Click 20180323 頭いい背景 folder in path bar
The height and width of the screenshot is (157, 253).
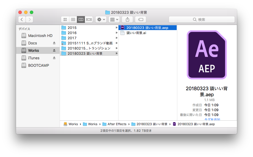149,124
